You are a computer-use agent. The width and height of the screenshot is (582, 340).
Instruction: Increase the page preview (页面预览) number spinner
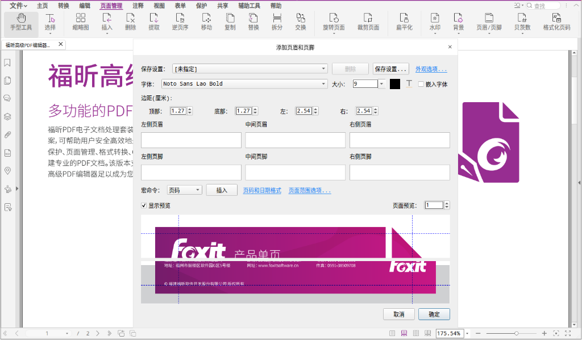[x=447, y=203]
